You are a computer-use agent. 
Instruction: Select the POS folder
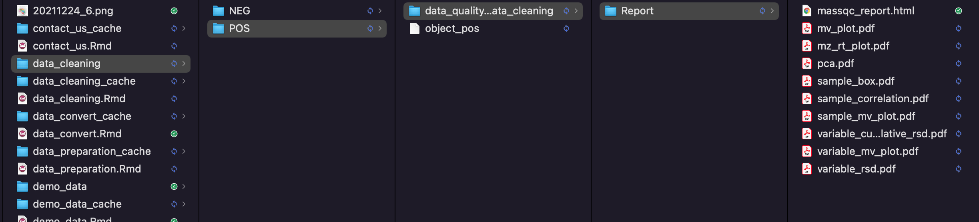[297, 28]
